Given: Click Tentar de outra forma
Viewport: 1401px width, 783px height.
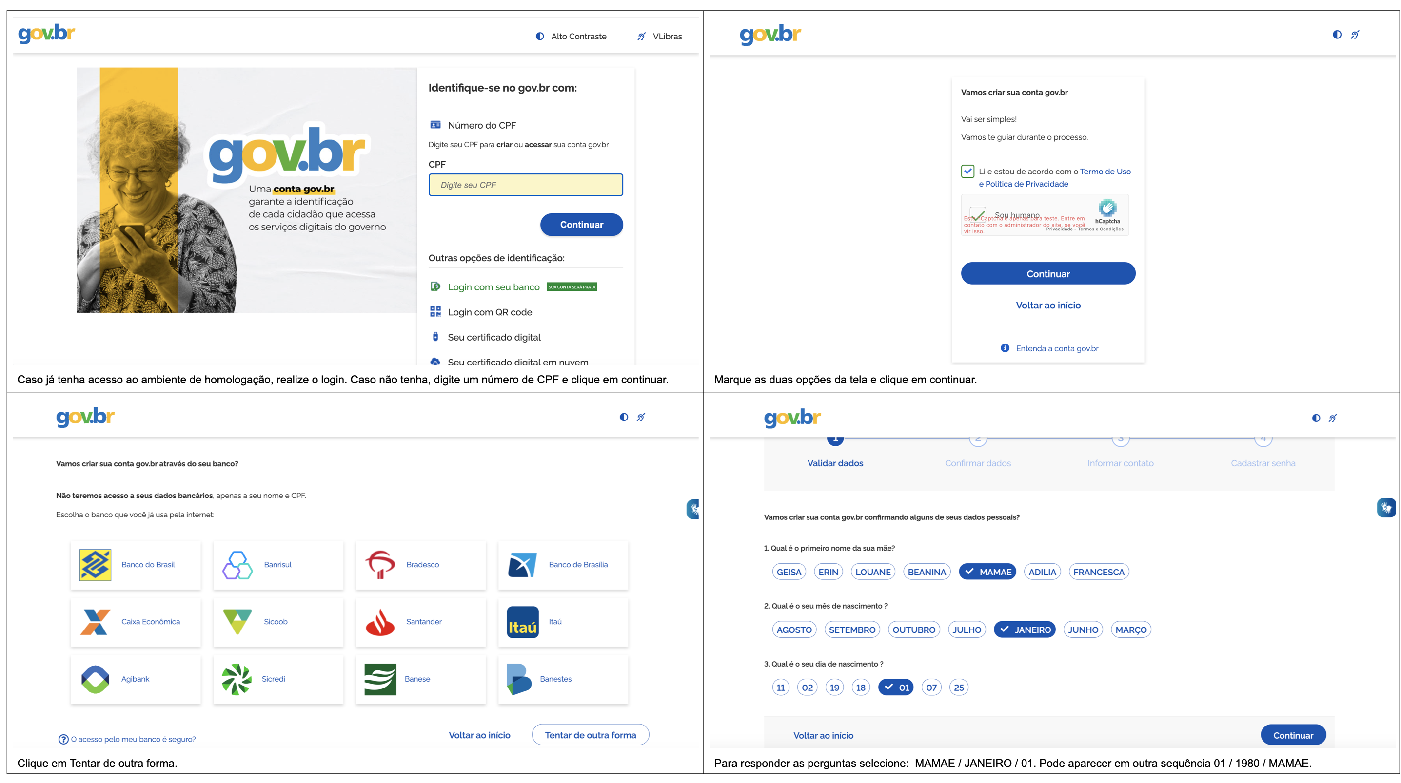Looking at the screenshot, I should tap(590, 735).
